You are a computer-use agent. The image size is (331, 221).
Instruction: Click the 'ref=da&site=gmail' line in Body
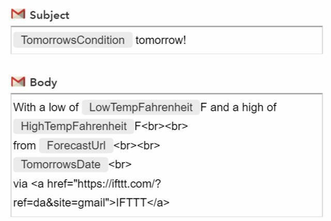click(x=59, y=203)
